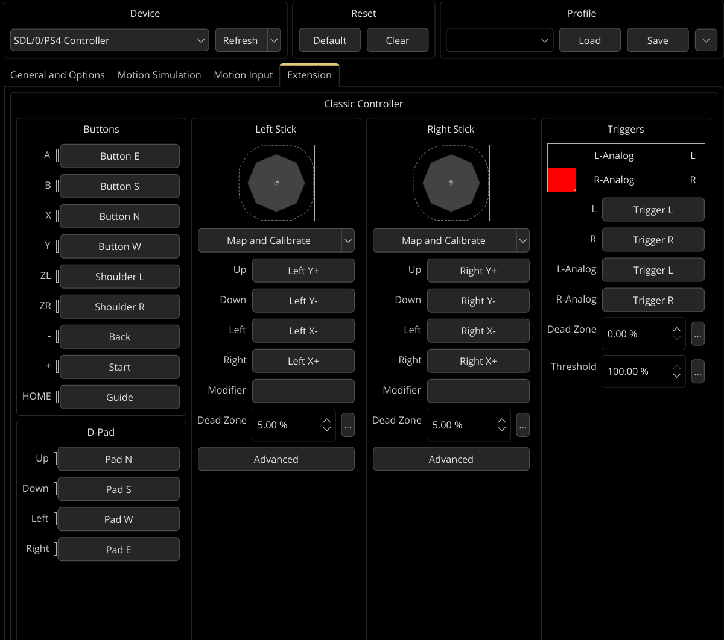Image resolution: width=724 pixels, height=640 pixels.
Task: Clear all mappings with Clear button
Action: (x=398, y=40)
